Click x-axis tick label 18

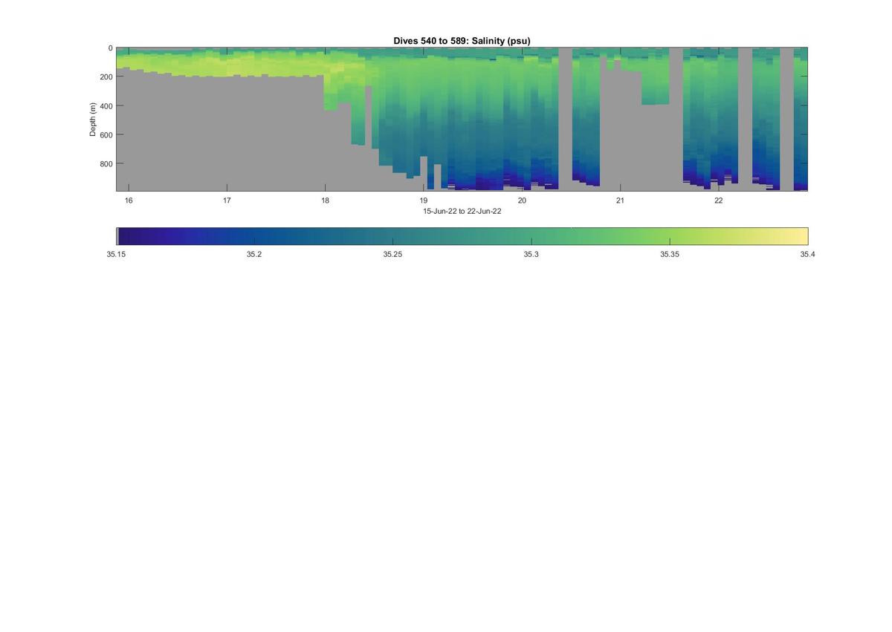coord(325,201)
